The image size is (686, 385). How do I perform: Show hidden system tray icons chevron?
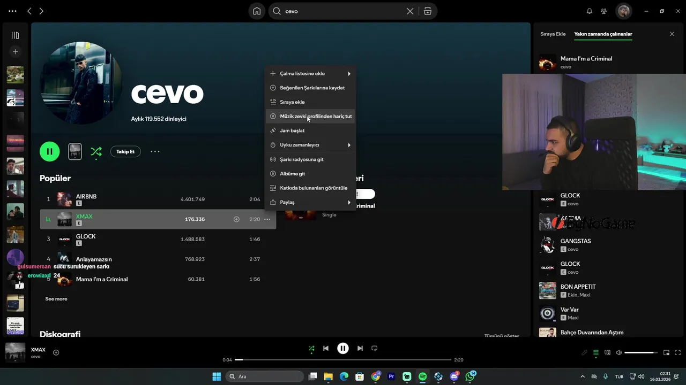click(x=583, y=376)
